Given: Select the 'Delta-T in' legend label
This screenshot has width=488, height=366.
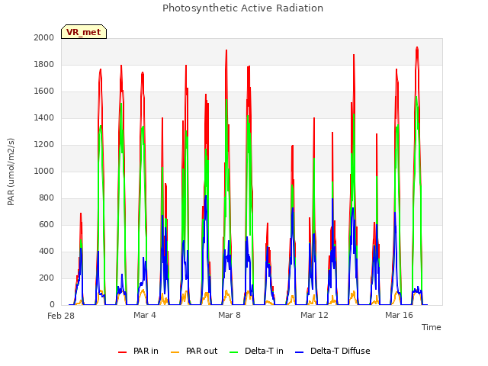Looking at the screenshot, I should (x=264, y=351).
